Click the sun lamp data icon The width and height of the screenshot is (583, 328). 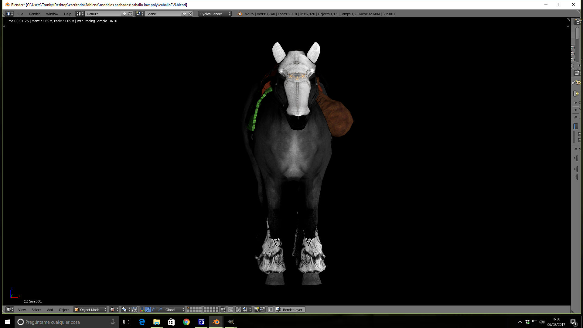pos(576,94)
